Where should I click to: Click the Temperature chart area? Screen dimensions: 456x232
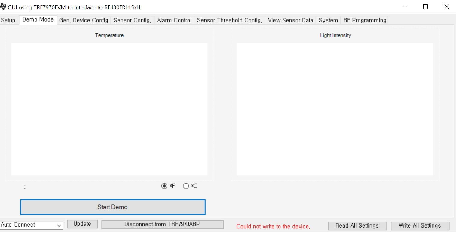click(109, 109)
